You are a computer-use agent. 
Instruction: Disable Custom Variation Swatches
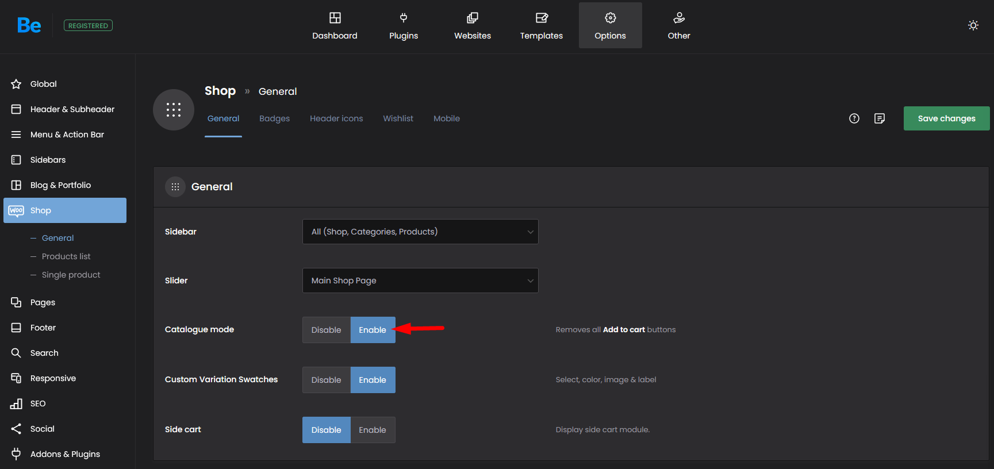(x=327, y=380)
